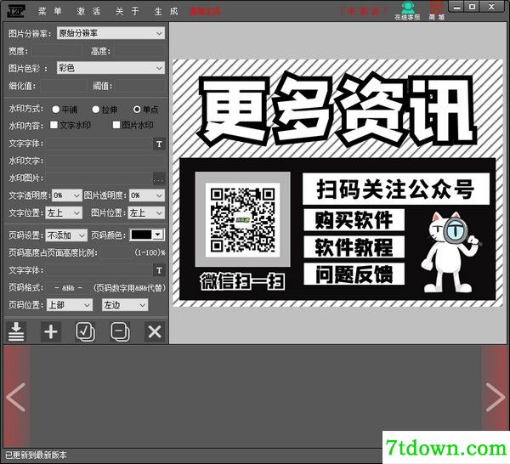510x464 pixels.
Task: Click the select all checkmark icon
Action: click(x=85, y=331)
